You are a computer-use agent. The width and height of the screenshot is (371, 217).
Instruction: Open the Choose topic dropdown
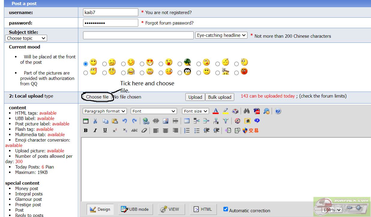pos(26,38)
